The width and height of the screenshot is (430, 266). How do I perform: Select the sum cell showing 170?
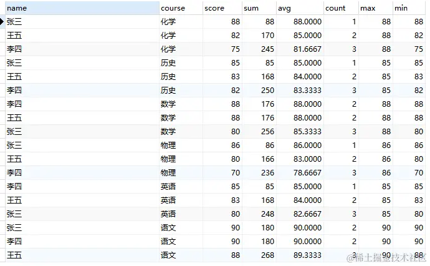(x=259, y=36)
